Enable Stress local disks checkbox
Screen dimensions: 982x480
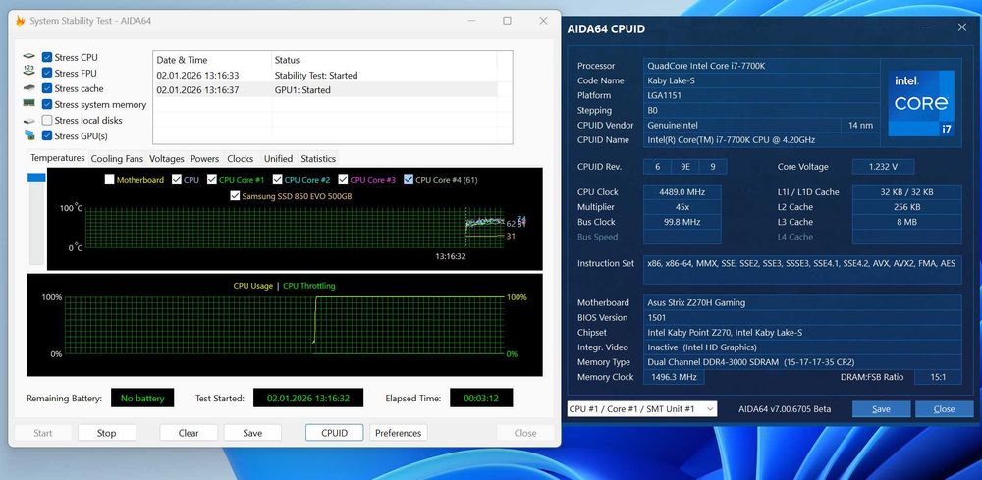pyautogui.click(x=47, y=120)
